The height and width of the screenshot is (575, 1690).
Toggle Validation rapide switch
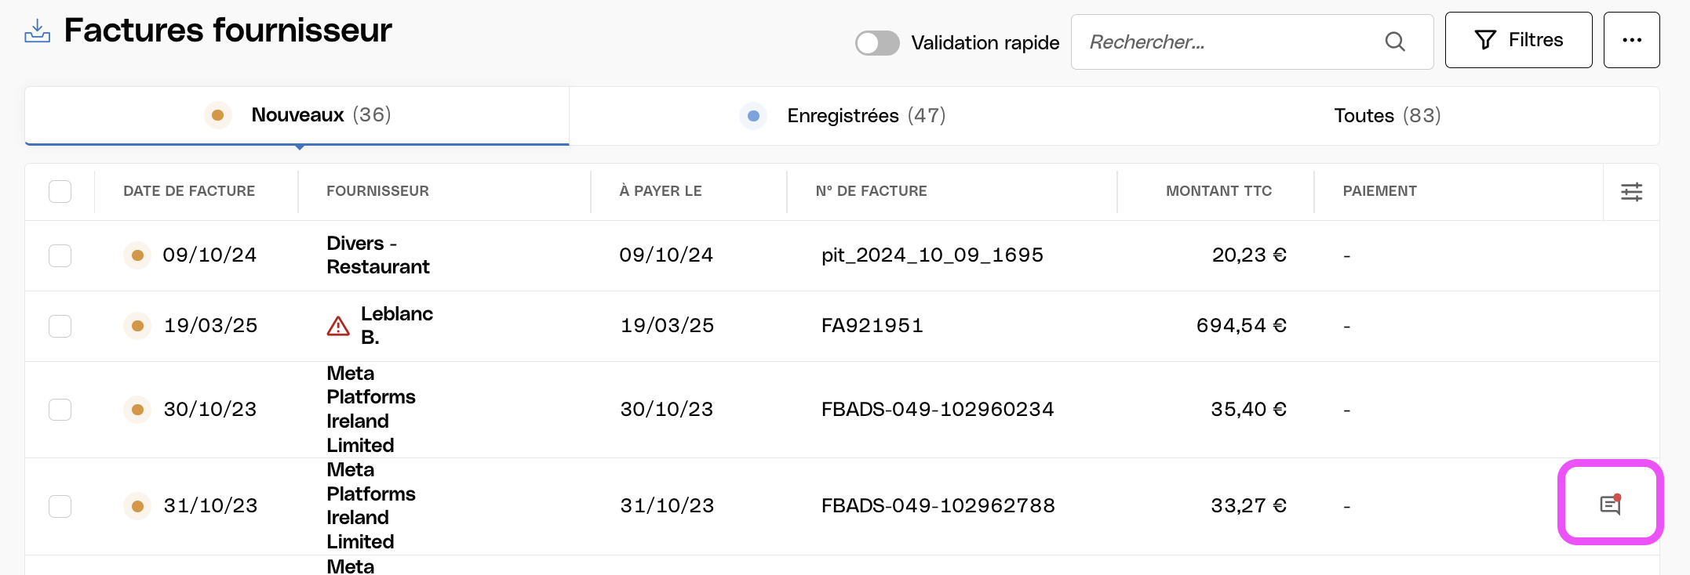[x=877, y=43]
